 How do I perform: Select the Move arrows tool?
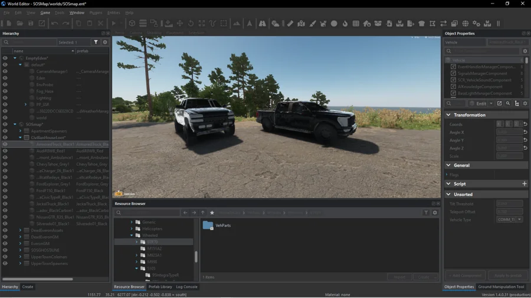pyautogui.click(x=180, y=24)
